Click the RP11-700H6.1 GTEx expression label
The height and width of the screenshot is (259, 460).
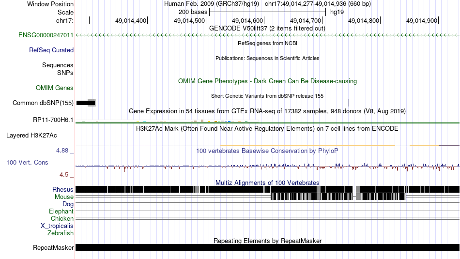[53, 120]
